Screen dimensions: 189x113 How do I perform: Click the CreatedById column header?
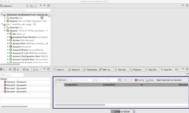tap(83, 85)
